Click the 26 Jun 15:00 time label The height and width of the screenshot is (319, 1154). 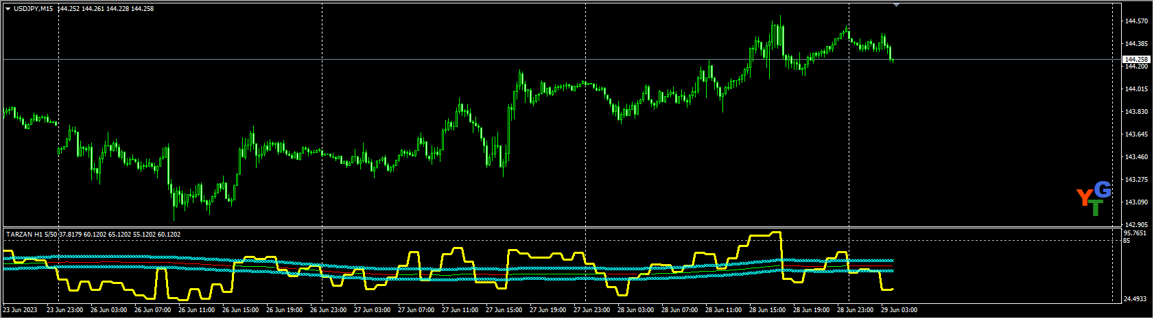[241, 311]
